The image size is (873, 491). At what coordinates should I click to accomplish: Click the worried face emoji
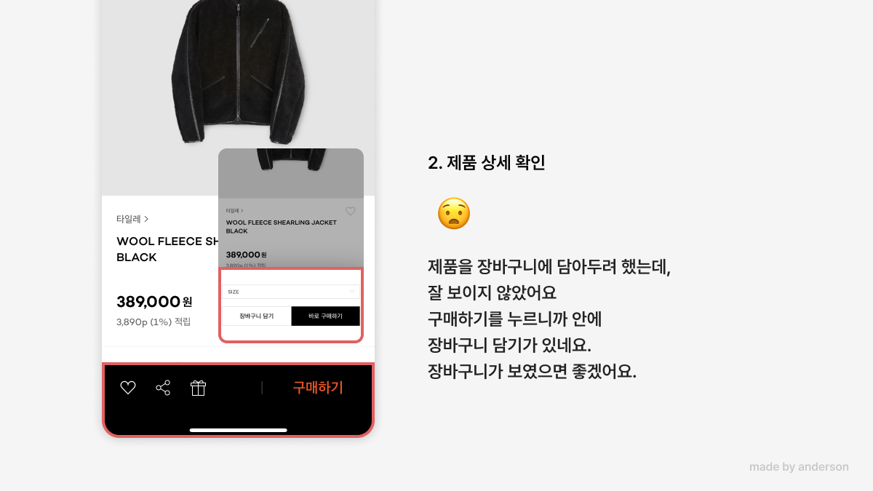(x=454, y=214)
